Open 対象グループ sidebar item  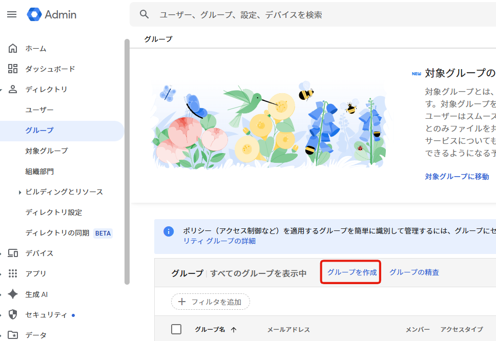47,151
